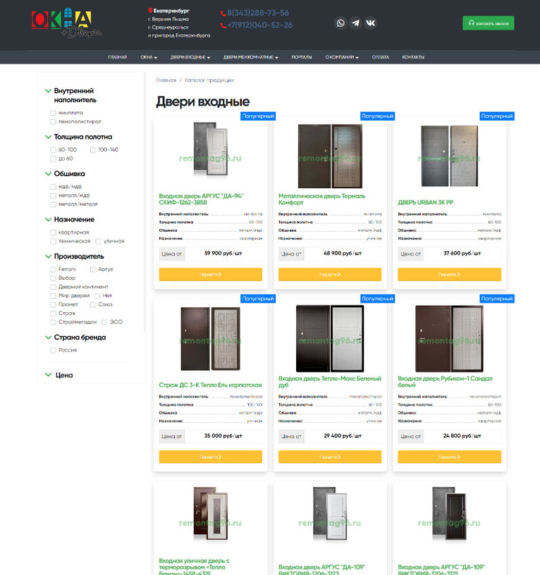
Task: Open the КОНТАКТЫ menu item
Action: pos(413,57)
